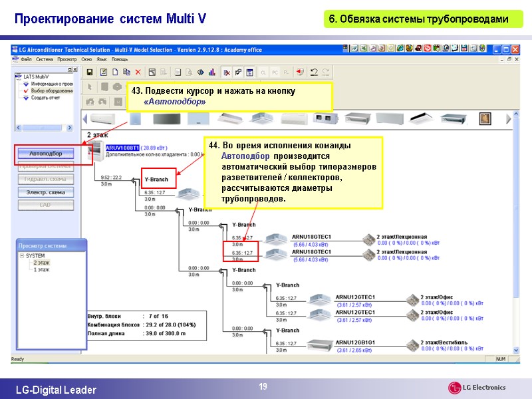Click the Undo arrow toolbar icon

coord(314,72)
